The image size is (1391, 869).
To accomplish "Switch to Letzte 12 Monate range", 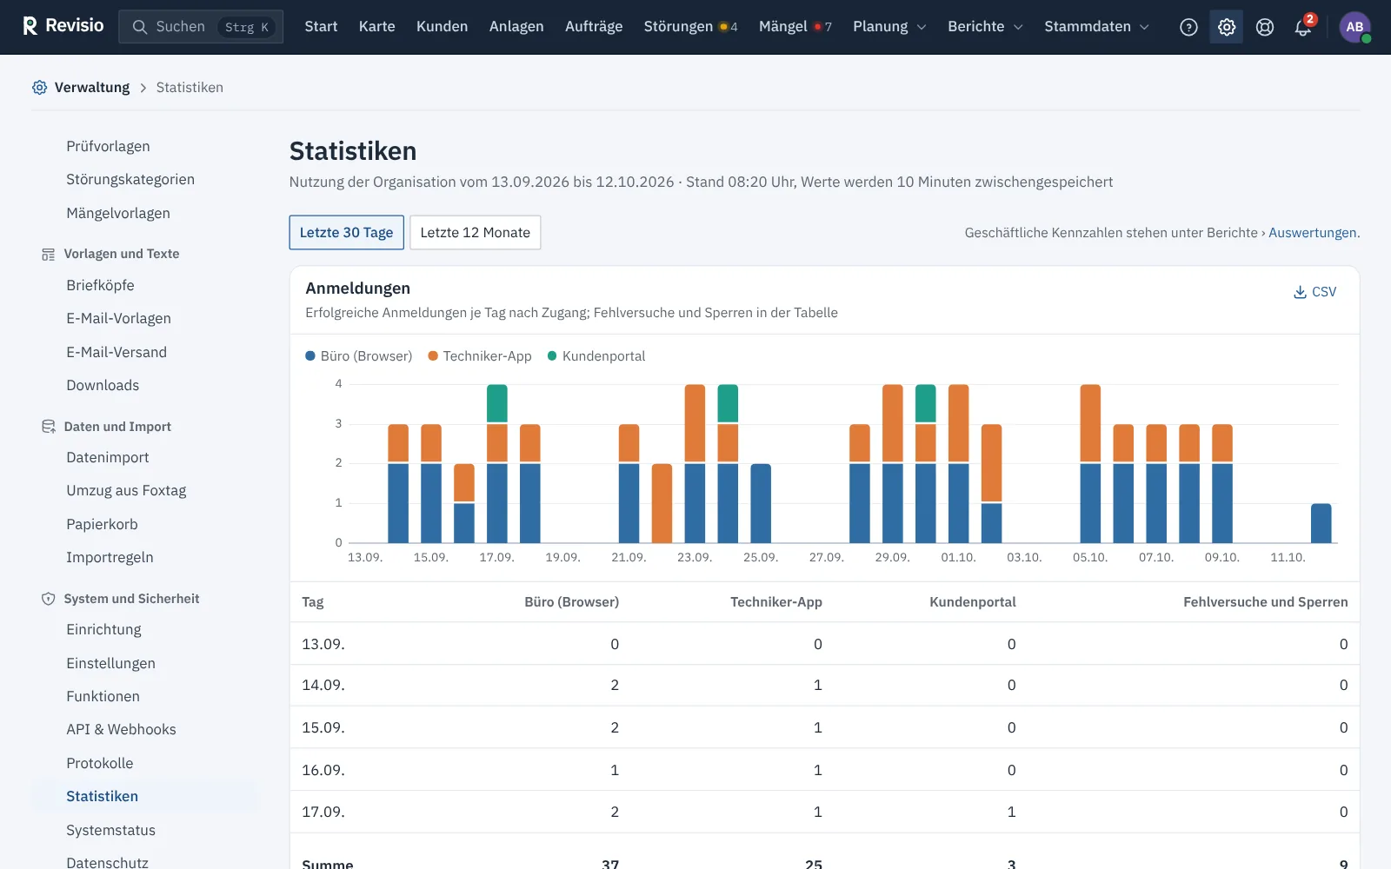I will point(475,232).
